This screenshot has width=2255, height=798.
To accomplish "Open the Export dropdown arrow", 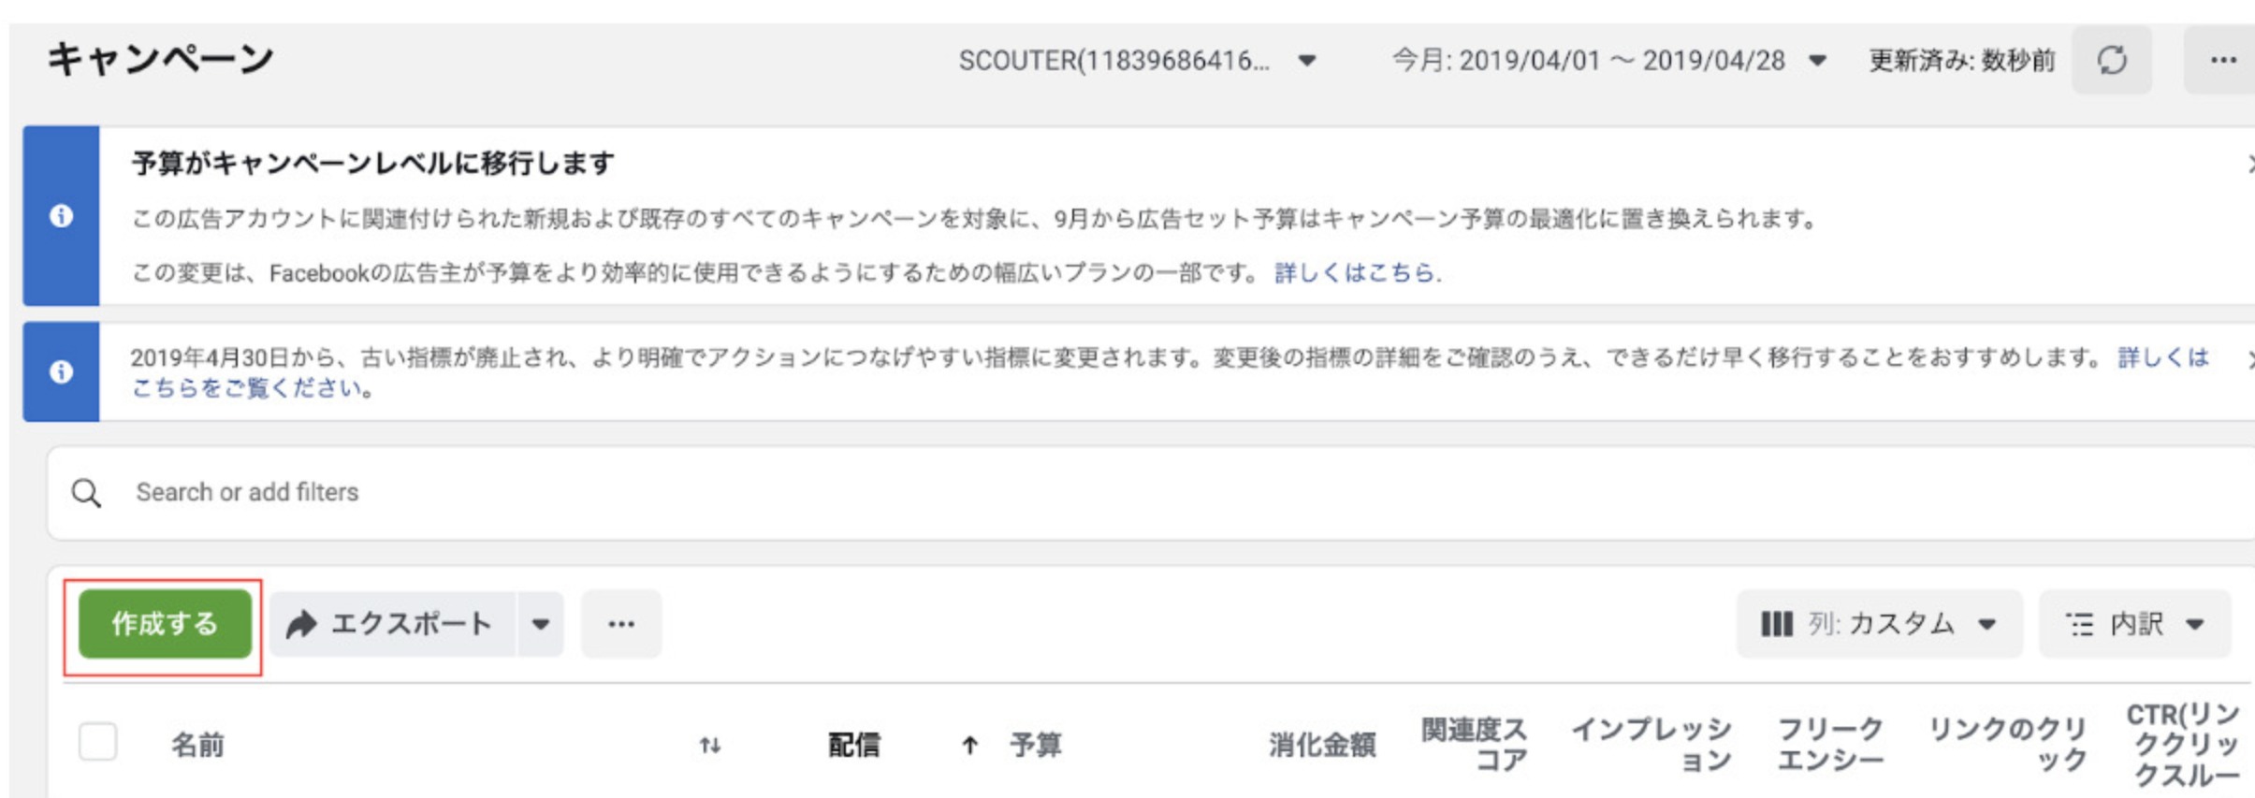I will click(x=540, y=624).
